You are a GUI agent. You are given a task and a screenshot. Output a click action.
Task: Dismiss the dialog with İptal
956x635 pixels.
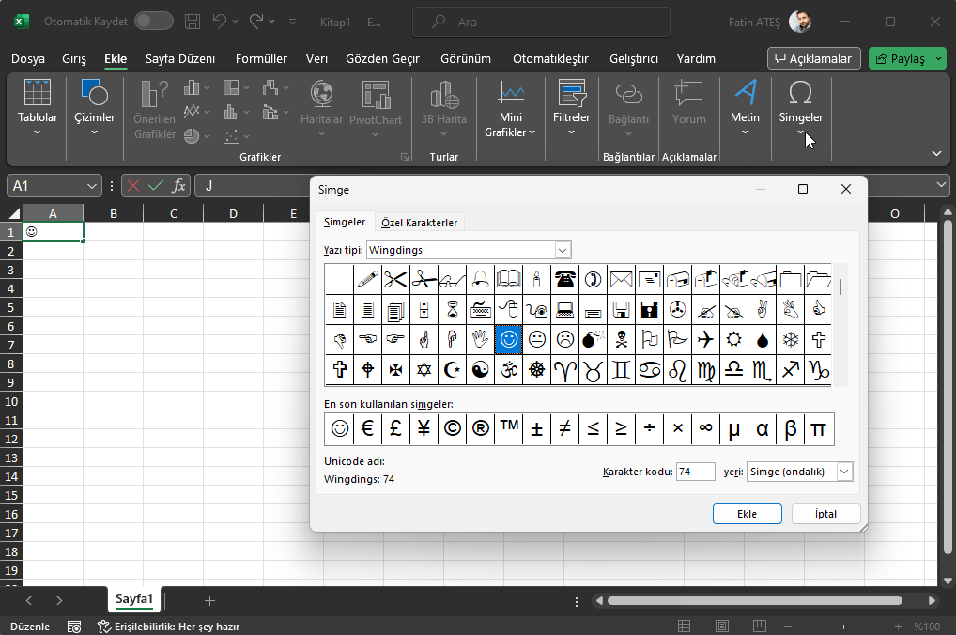tap(825, 514)
